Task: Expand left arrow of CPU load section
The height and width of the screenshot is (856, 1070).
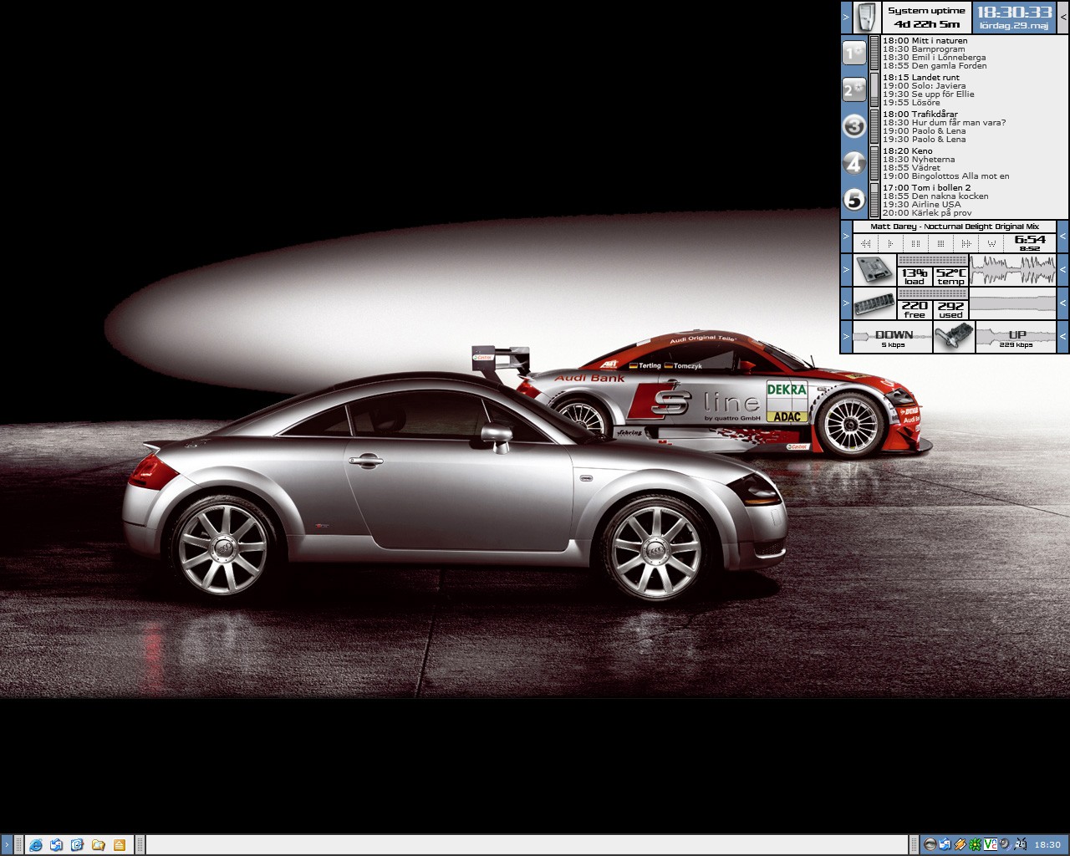Action: (846, 269)
